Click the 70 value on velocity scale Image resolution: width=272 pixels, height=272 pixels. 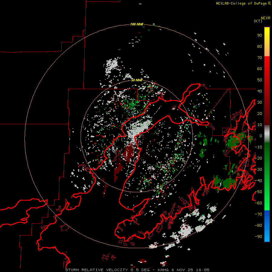[x=260, y=58]
